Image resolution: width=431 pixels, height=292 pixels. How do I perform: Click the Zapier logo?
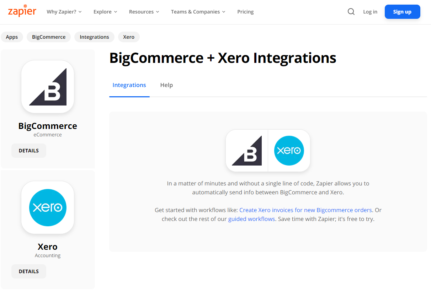pyautogui.click(x=22, y=11)
